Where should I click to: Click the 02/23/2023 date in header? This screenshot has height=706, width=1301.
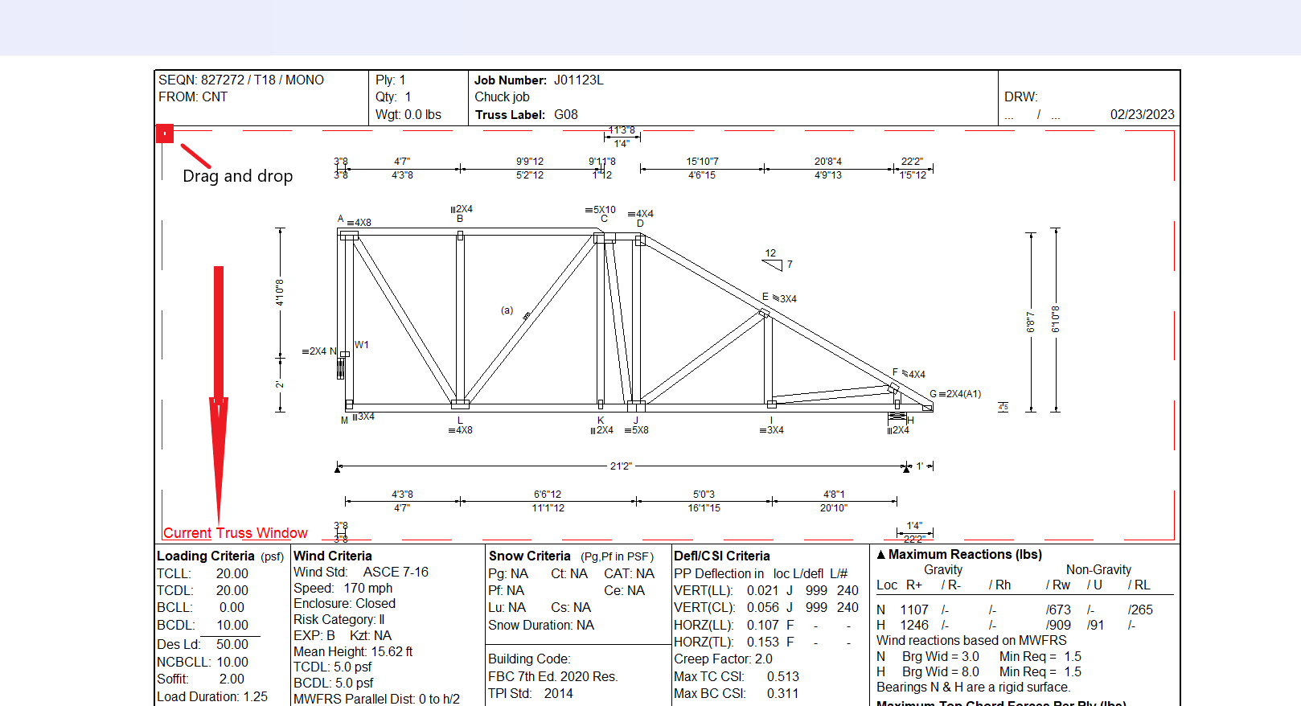pos(1142,115)
